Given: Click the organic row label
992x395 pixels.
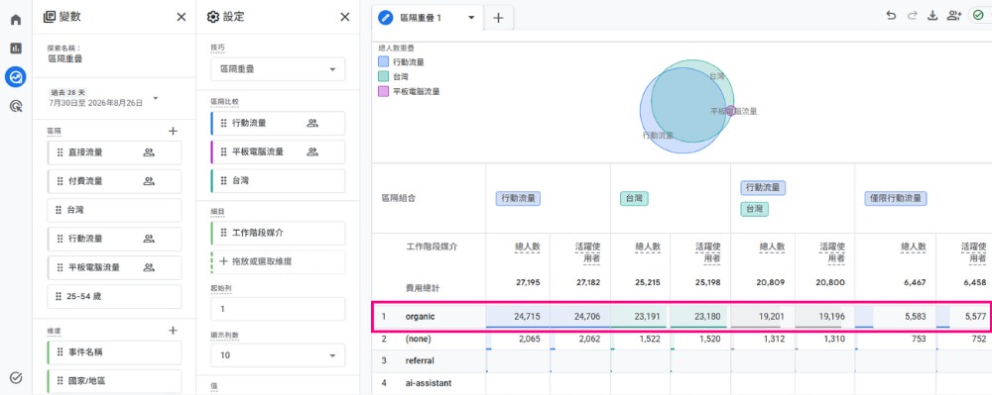Looking at the screenshot, I should [420, 317].
